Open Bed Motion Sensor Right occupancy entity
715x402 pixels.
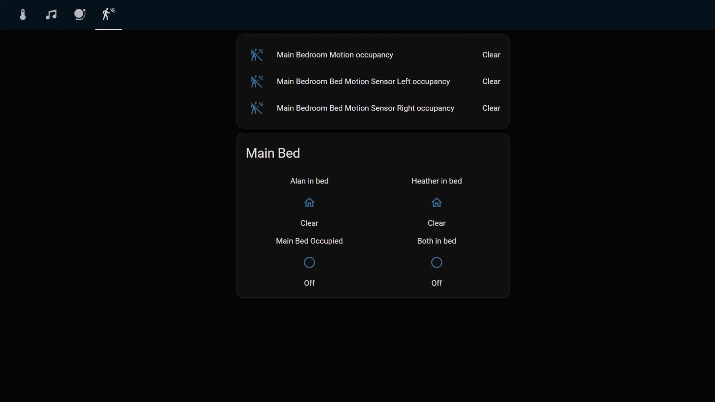tap(365, 108)
